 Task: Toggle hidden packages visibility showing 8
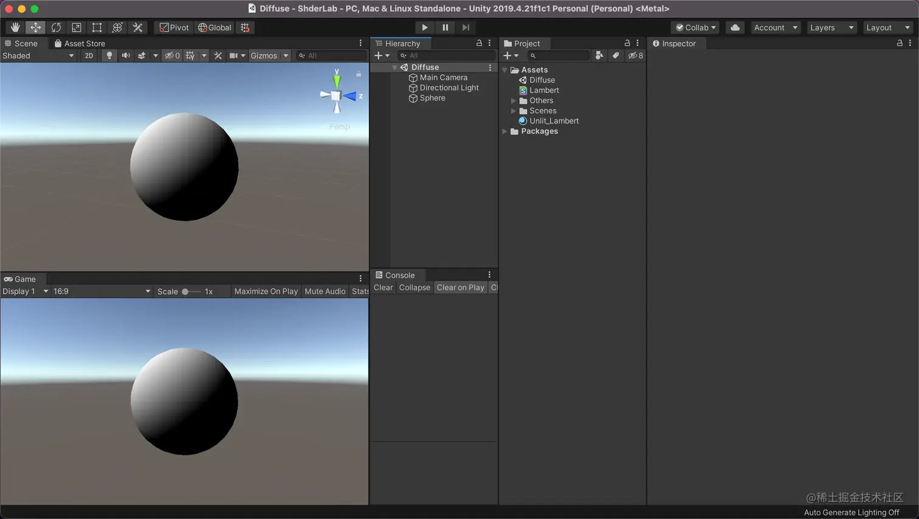tap(635, 55)
